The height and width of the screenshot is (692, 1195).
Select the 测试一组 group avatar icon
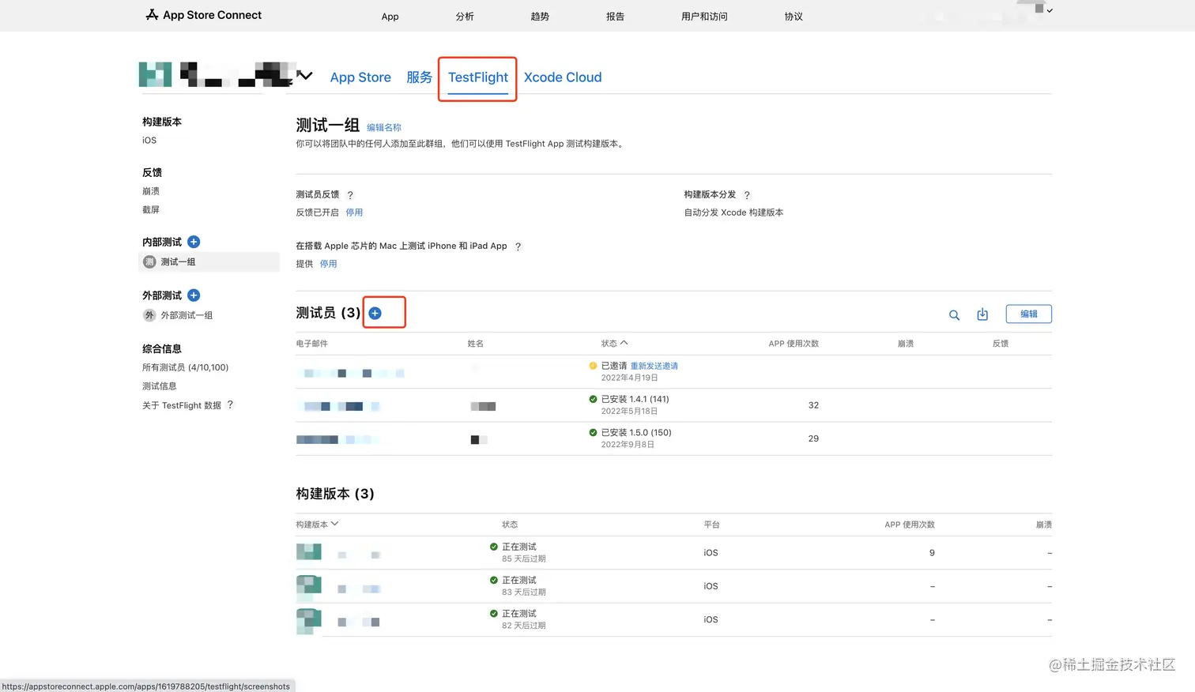(x=149, y=262)
